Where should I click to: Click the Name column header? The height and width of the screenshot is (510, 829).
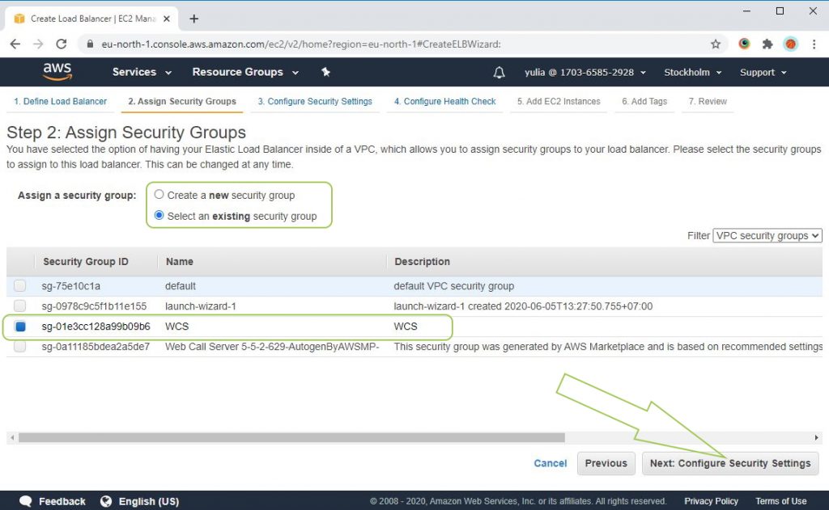(x=179, y=261)
